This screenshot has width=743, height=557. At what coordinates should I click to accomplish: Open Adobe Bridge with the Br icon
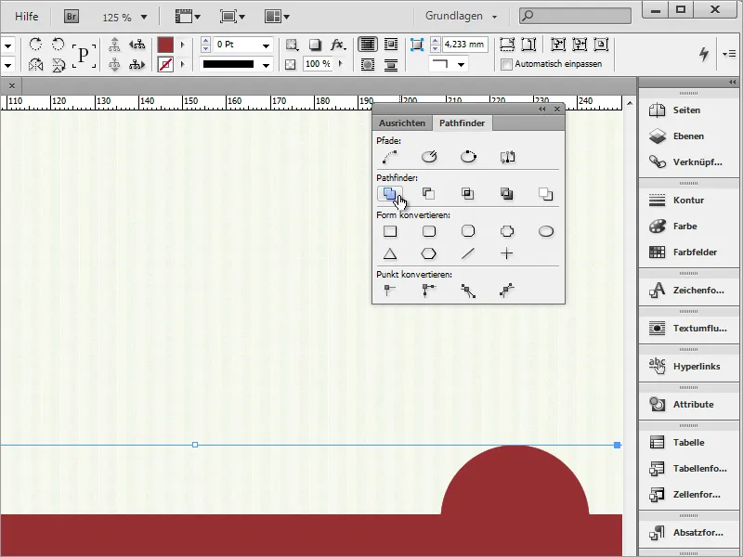72,17
